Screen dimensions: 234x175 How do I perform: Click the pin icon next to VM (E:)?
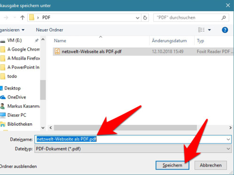[37, 40]
